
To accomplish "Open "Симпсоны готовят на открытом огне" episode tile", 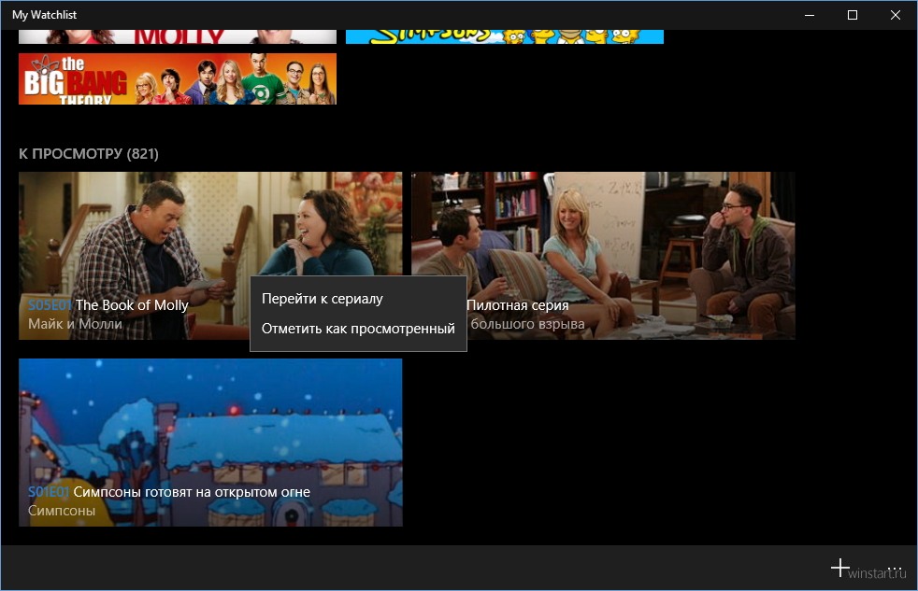I will [210, 443].
